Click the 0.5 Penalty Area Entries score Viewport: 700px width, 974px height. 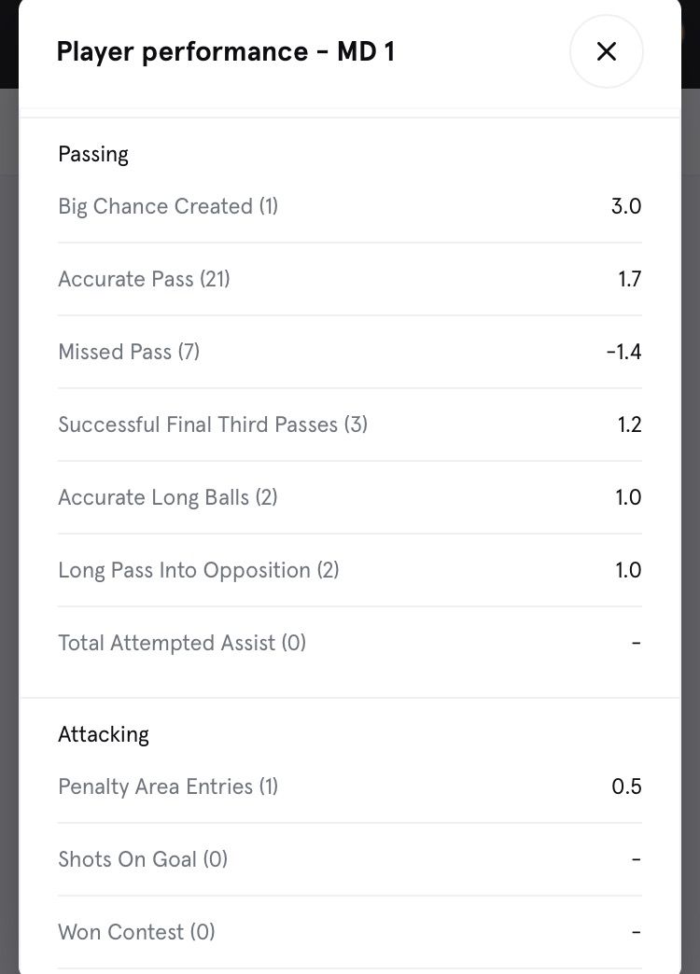click(625, 786)
